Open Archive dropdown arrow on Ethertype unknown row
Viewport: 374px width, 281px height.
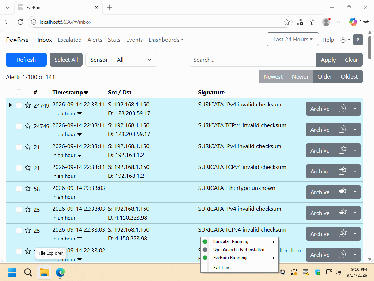tap(355, 192)
